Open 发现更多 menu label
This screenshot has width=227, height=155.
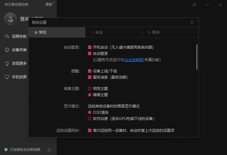(19, 63)
